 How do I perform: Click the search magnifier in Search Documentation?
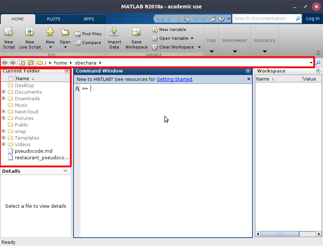click(298, 19)
